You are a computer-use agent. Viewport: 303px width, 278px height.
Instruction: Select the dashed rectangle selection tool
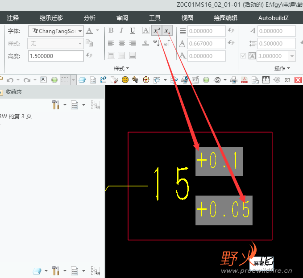[x=65, y=80]
